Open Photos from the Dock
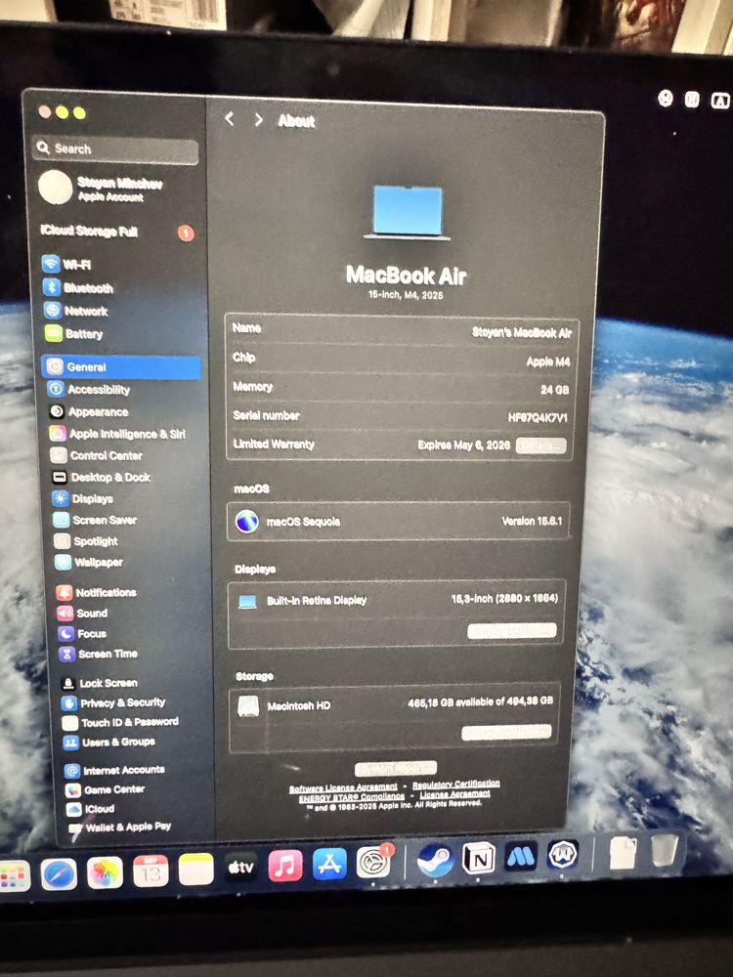The height and width of the screenshot is (977, 733). tap(105, 872)
